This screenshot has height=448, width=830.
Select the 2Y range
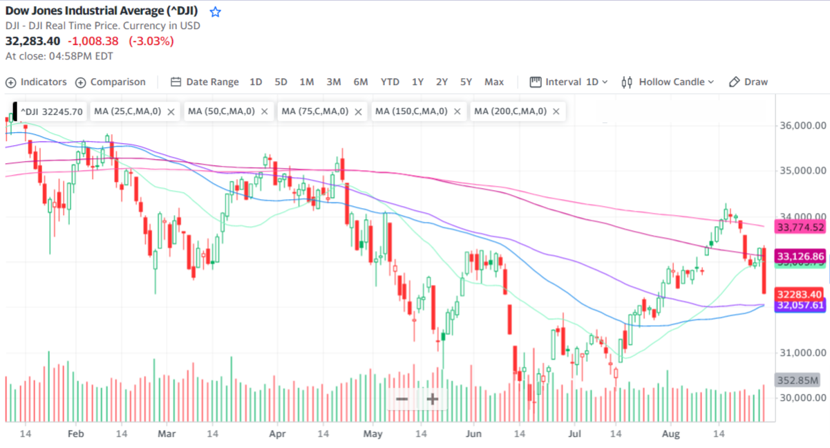[442, 82]
